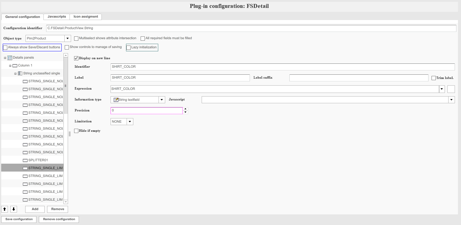Click the Column 1 node icon
Screen dimensions: 461x225
coord(15,66)
